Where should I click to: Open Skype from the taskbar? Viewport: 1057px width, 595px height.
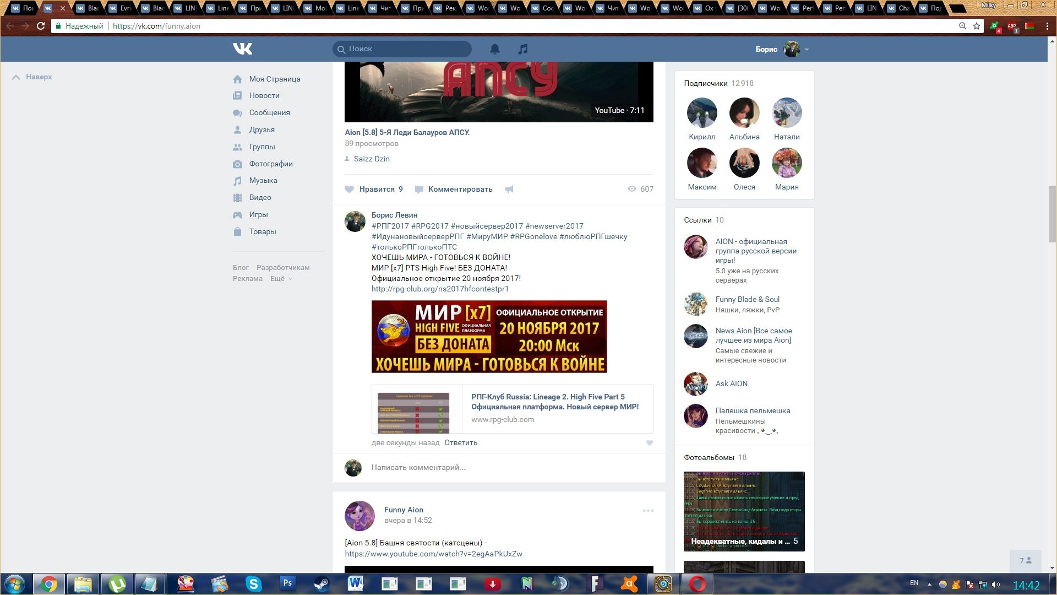point(253,584)
